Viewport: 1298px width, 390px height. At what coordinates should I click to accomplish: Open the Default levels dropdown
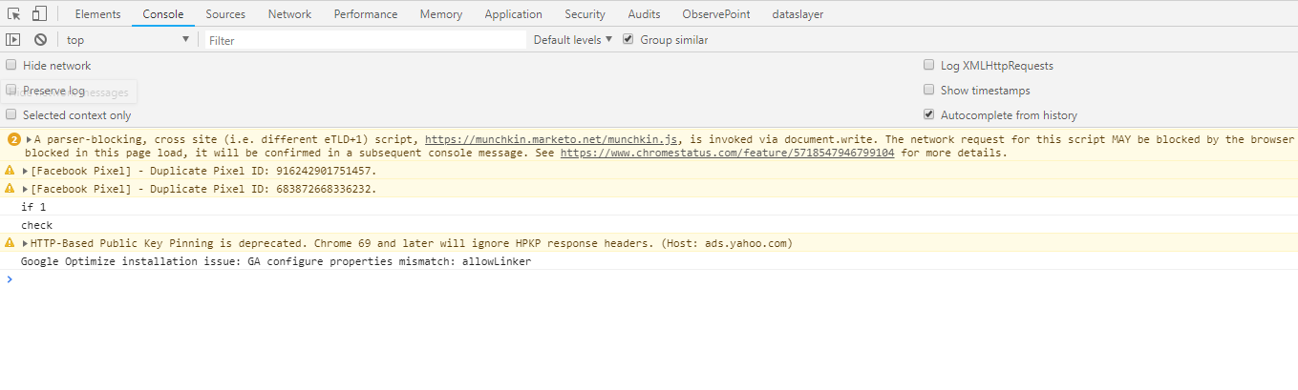[x=573, y=40]
